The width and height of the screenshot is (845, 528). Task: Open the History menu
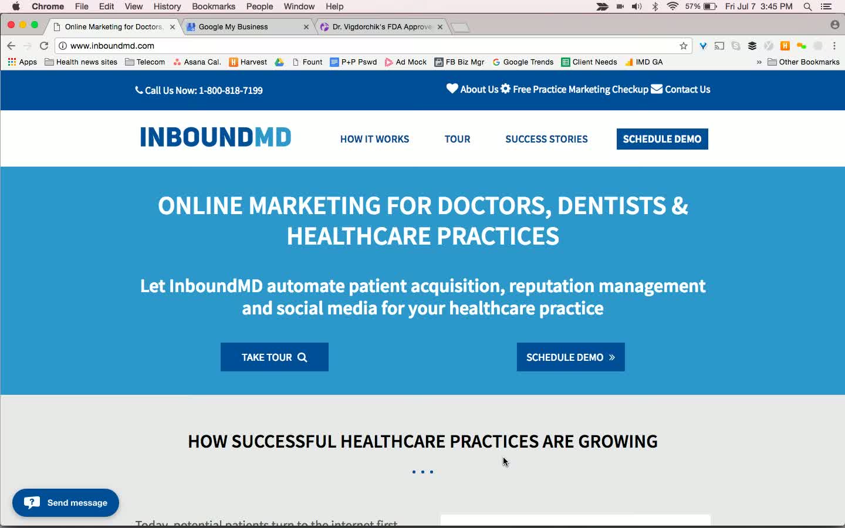[167, 6]
